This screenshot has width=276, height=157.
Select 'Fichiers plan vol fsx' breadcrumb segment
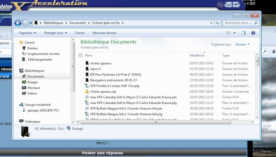106,23
